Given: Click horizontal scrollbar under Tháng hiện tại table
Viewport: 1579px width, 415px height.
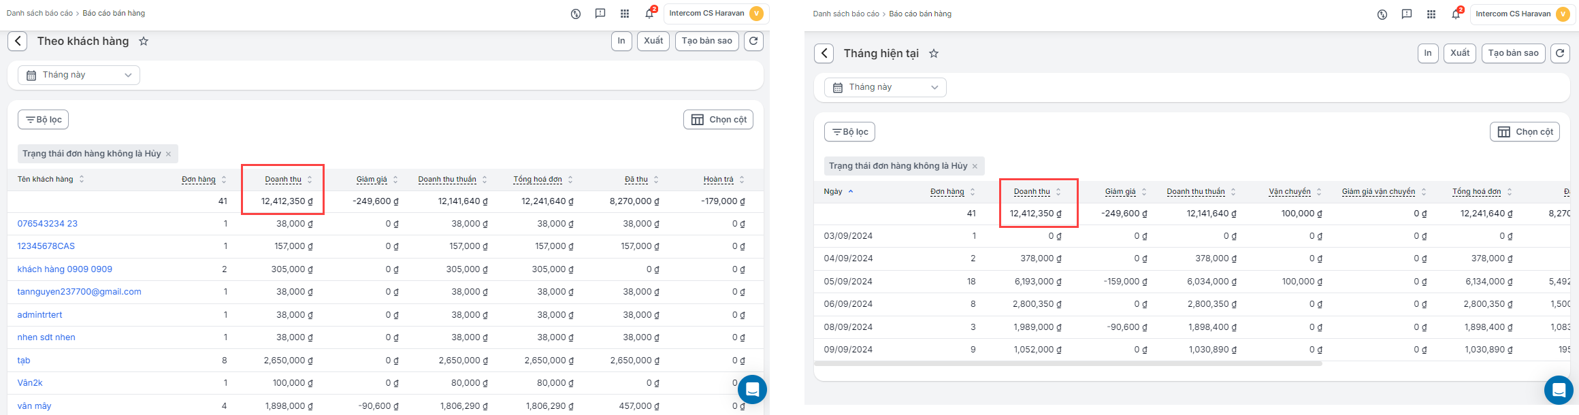Looking at the screenshot, I should (1067, 364).
